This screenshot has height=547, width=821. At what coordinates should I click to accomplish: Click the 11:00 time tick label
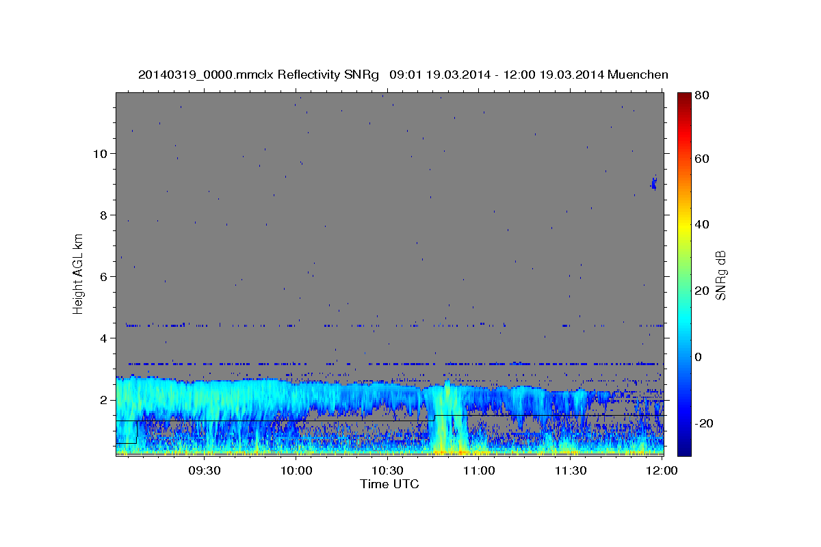coord(479,470)
